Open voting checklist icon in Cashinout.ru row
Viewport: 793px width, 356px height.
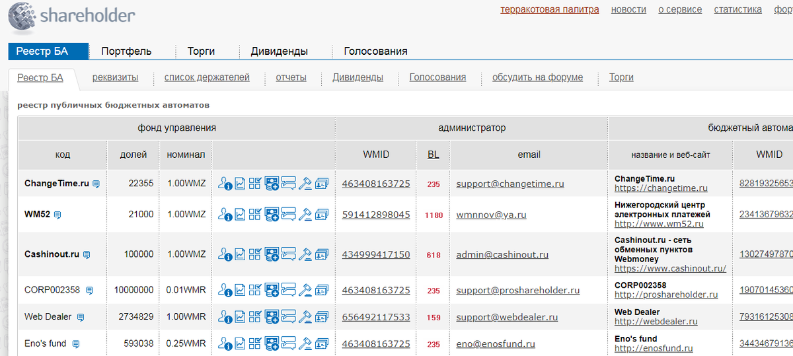point(255,254)
